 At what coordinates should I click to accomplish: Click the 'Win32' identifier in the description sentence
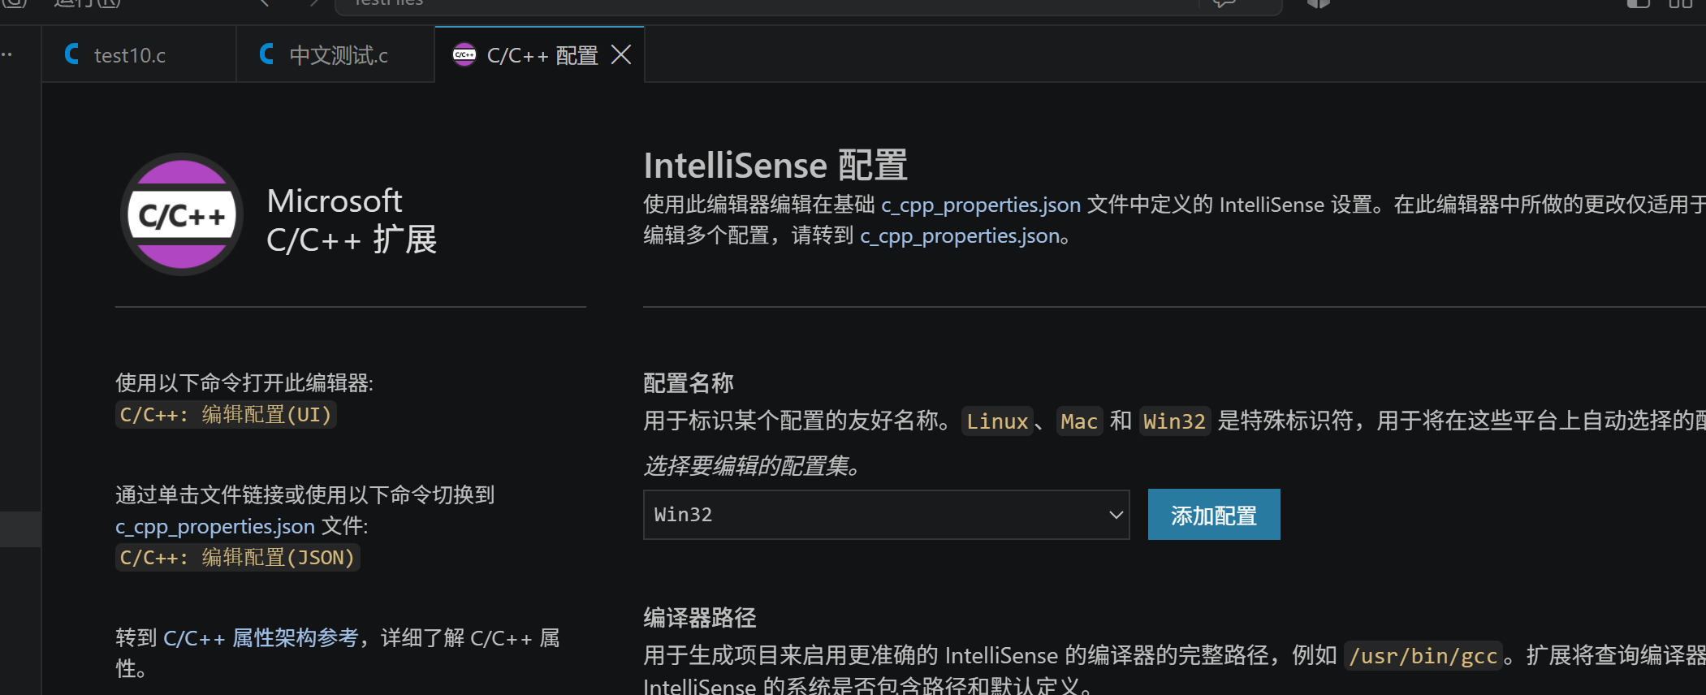pos(1174,421)
